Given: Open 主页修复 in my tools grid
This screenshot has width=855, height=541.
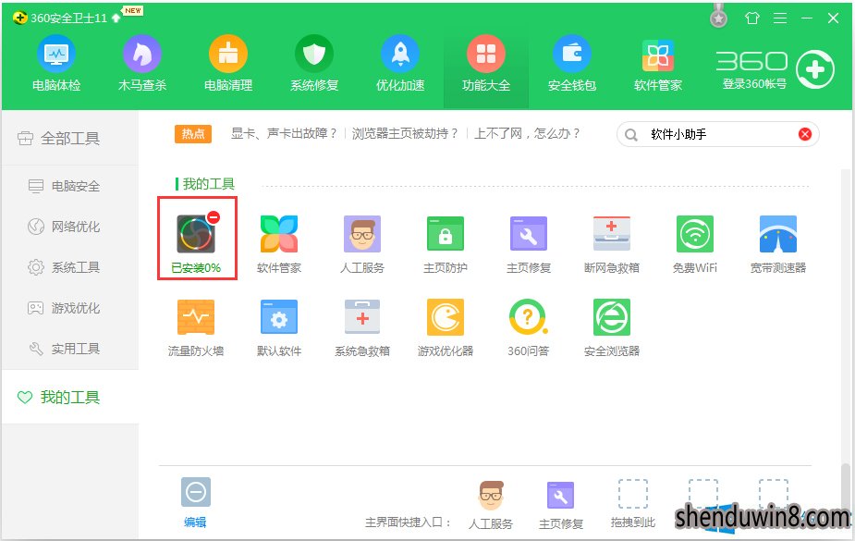Looking at the screenshot, I should [x=529, y=244].
